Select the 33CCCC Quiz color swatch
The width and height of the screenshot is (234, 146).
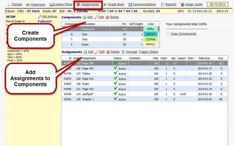point(151,34)
